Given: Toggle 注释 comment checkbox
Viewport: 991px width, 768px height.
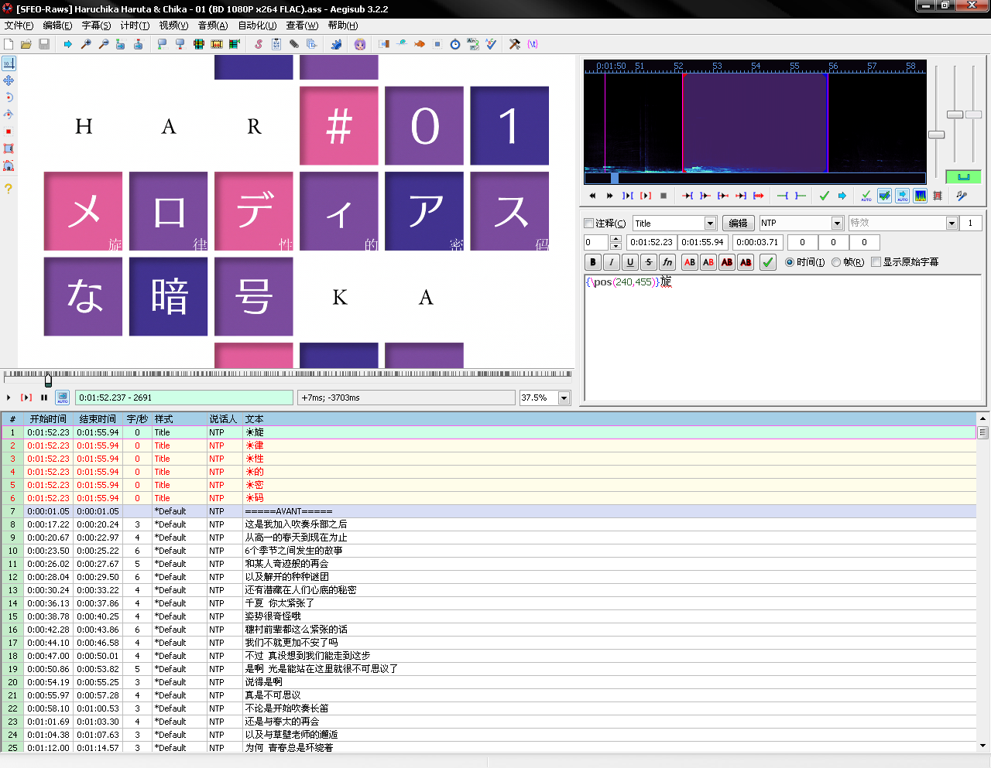Looking at the screenshot, I should [x=589, y=223].
